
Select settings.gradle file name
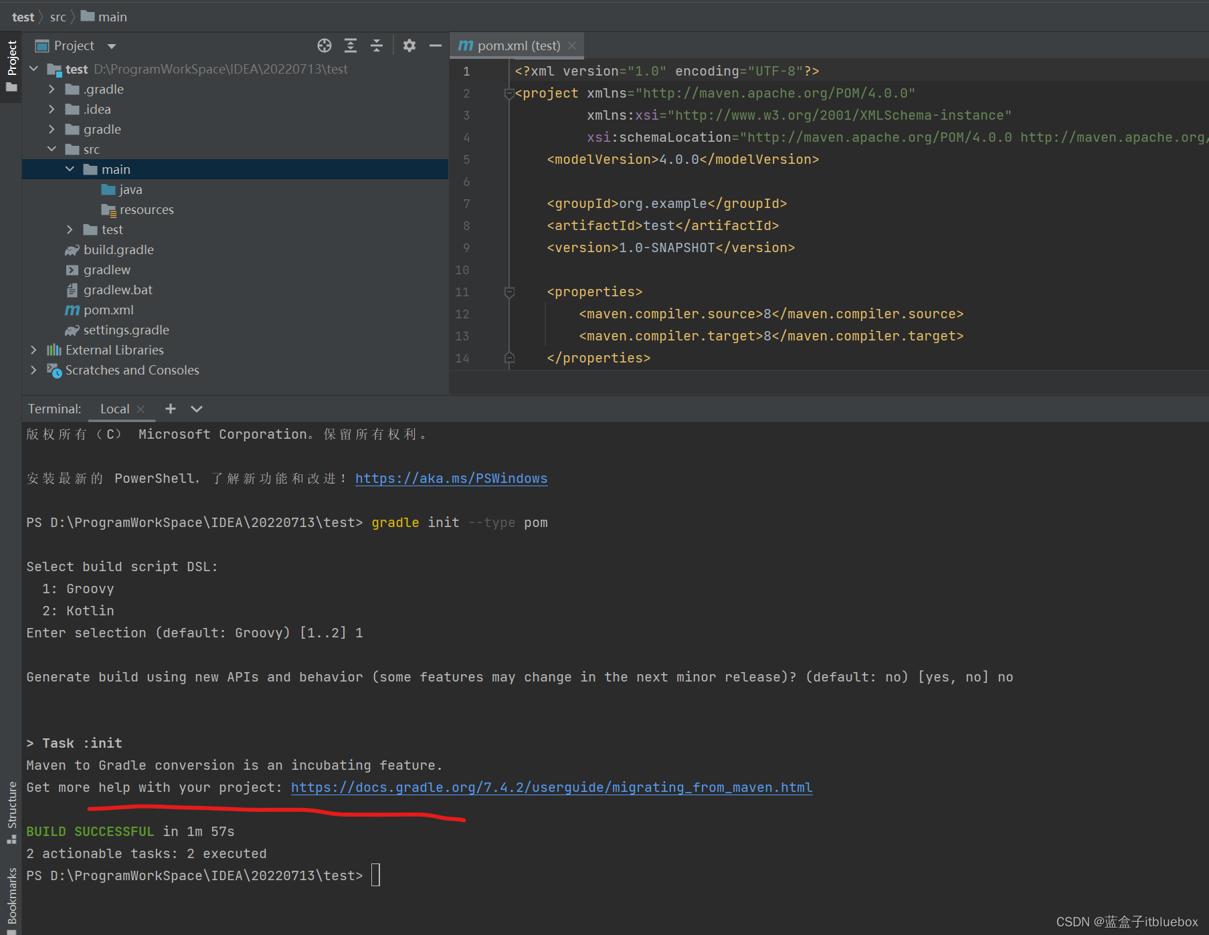[x=126, y=330]
